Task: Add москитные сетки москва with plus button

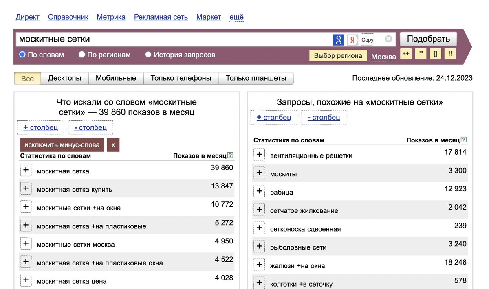Action: coord(26,243)
